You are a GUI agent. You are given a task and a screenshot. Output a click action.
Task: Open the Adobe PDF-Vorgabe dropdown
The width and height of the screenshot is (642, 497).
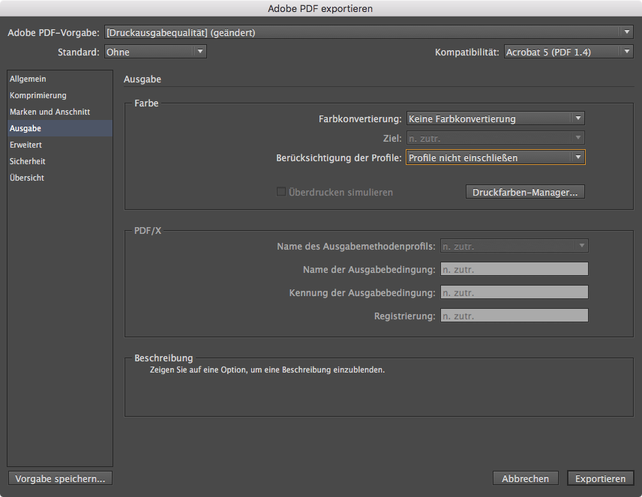(368, 32)
